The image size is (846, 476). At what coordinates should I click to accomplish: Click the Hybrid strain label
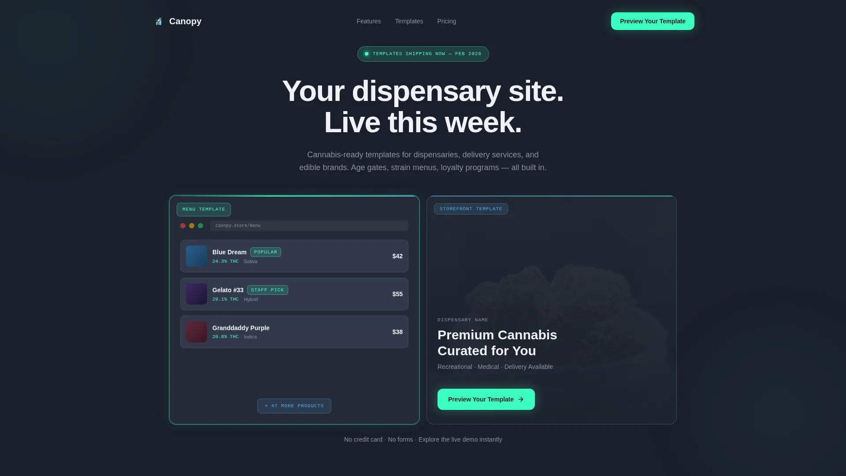tap(251, 299)
